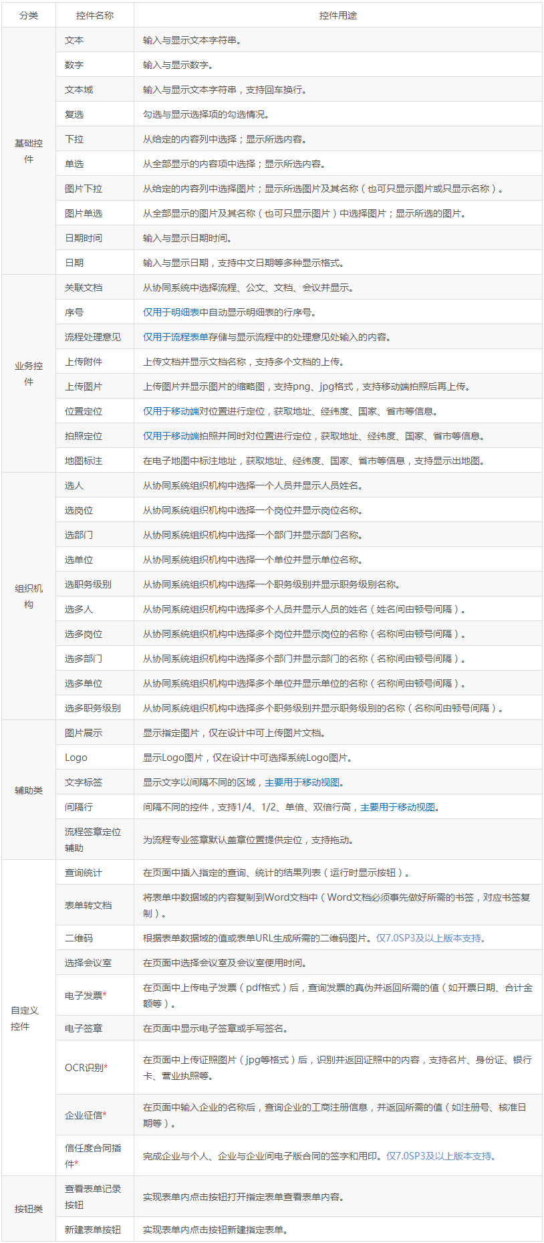Click the '组织机构' category cell
The width and height of the screenshot is (544, 1243).
(x=29, y=596)
